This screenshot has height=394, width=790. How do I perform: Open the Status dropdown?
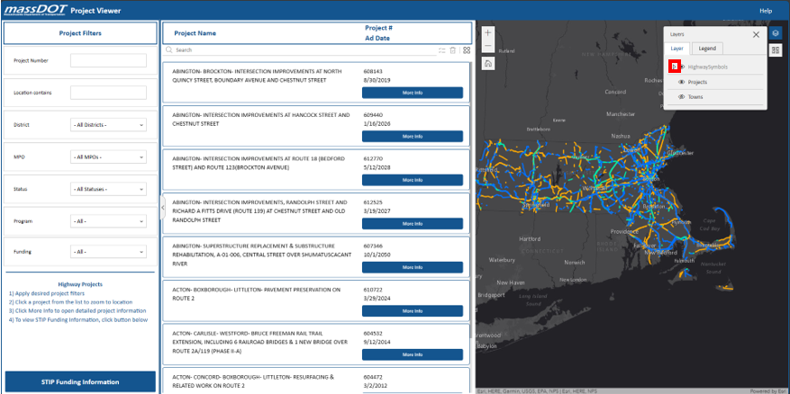[x=108, y=189]
